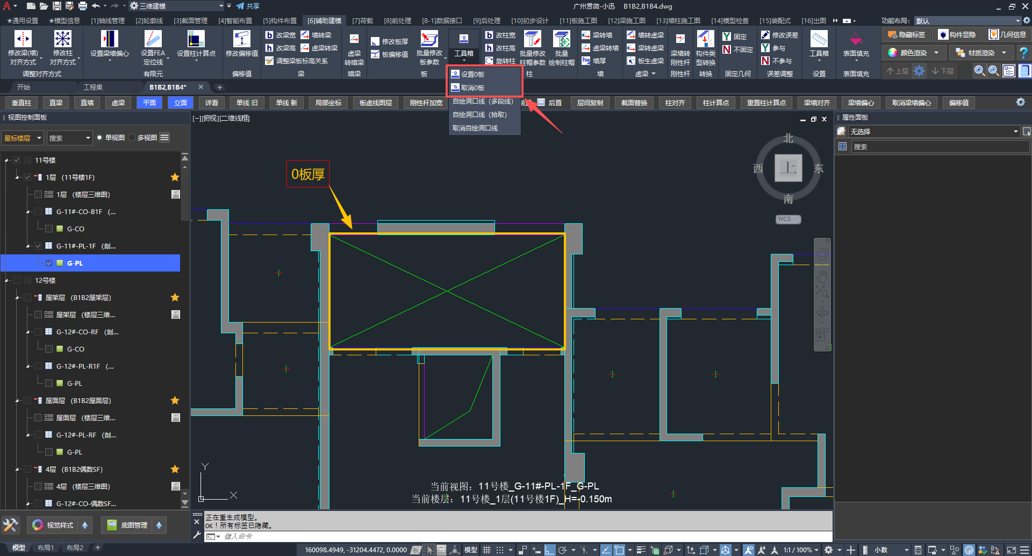
Task: Click the 垂直柱 button
Action: point(21,103)
